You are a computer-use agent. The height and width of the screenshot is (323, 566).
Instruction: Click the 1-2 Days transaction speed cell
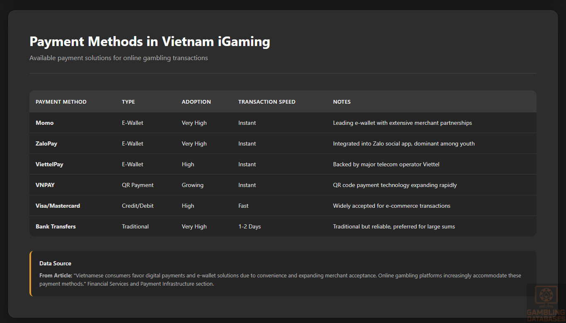249,227
